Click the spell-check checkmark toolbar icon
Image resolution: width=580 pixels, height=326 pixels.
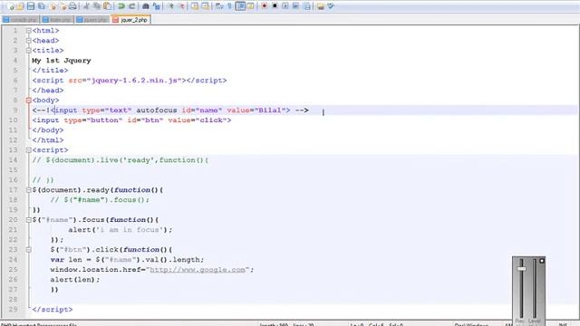click(331, 6)
